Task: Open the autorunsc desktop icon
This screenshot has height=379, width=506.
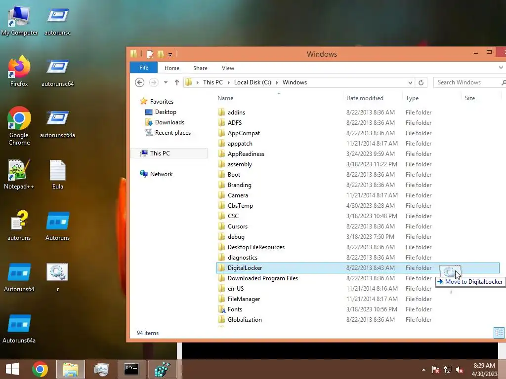Action: coord(57,21)
